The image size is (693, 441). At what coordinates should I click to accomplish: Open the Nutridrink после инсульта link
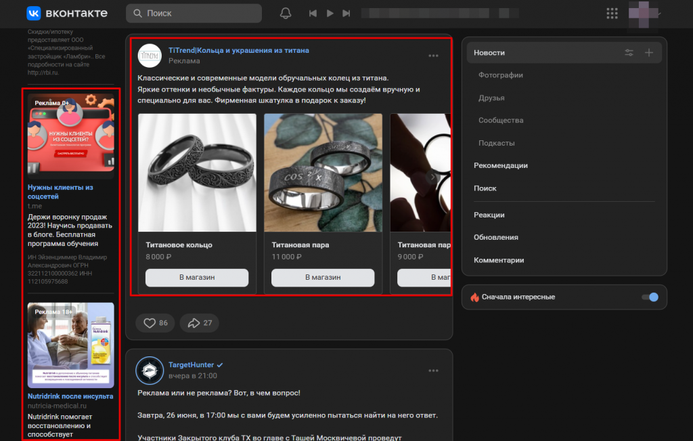coord(70,396)
